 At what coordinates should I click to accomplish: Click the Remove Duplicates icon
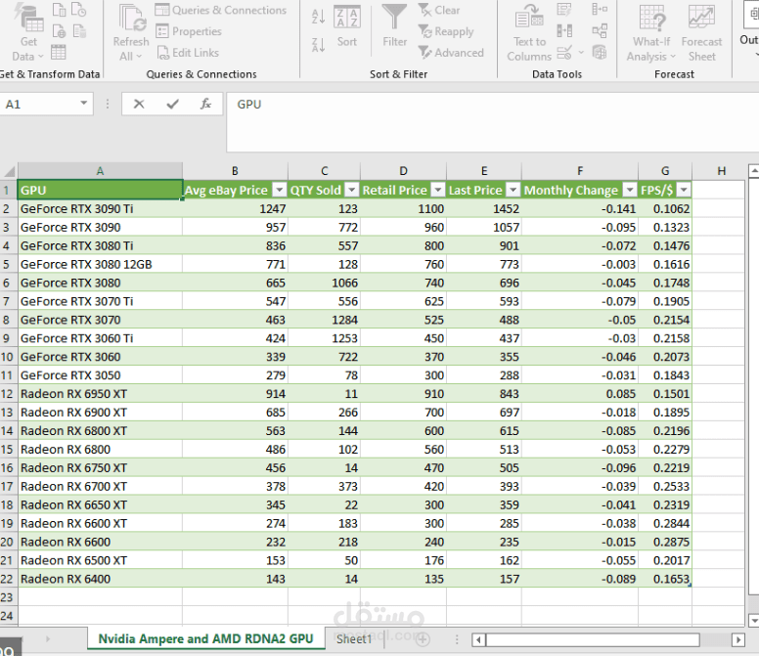(564, 31)
